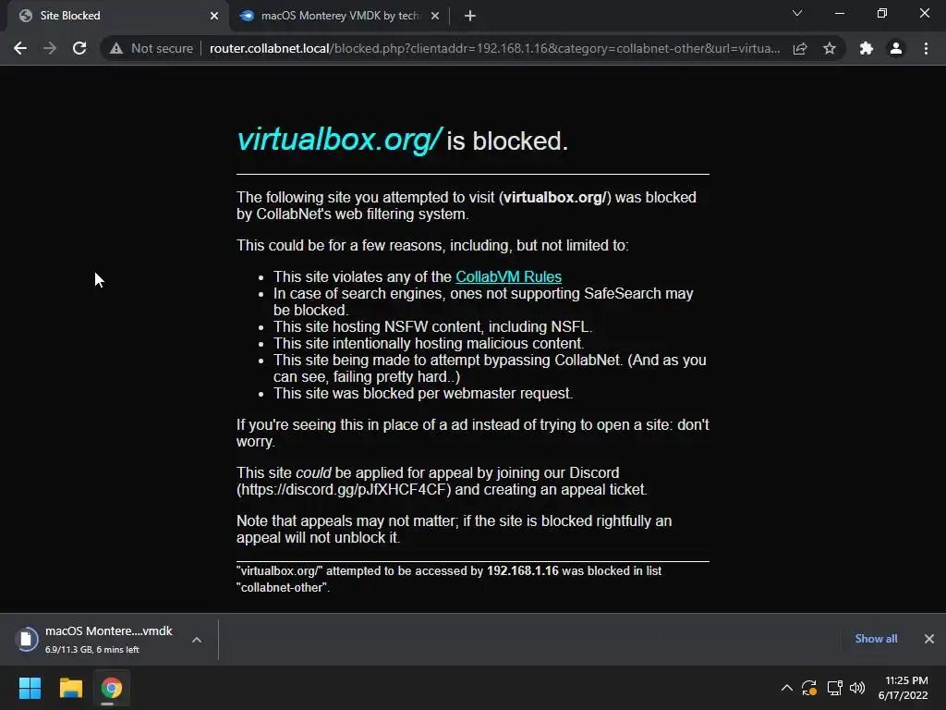
Task: Open a new tab with plus
Action: (x=470, y=16)
